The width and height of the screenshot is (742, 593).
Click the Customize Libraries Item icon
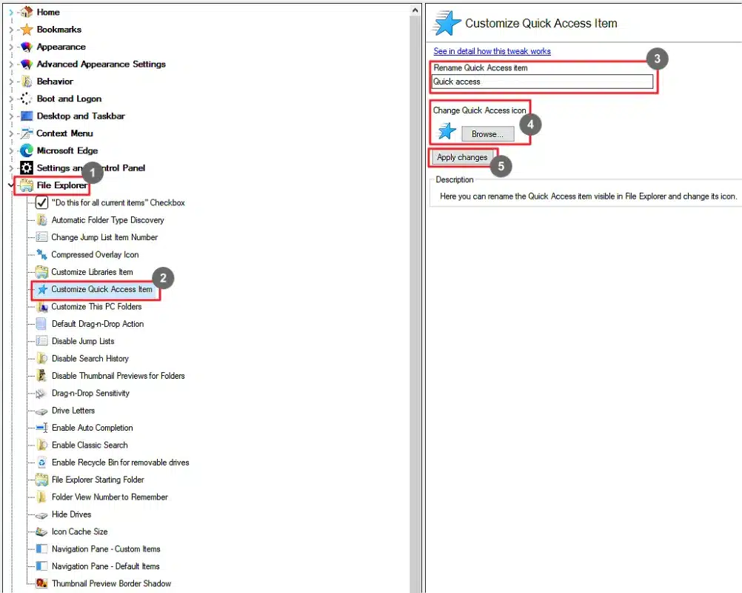(41, 272)
